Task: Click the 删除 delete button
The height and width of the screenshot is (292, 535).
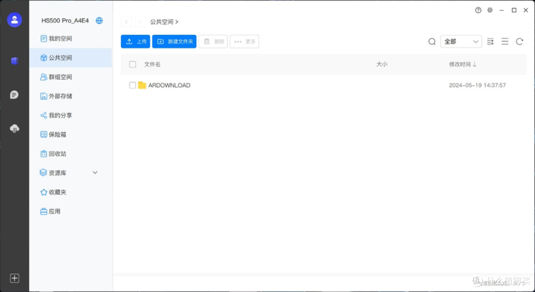Action: [x=213, y=42]
